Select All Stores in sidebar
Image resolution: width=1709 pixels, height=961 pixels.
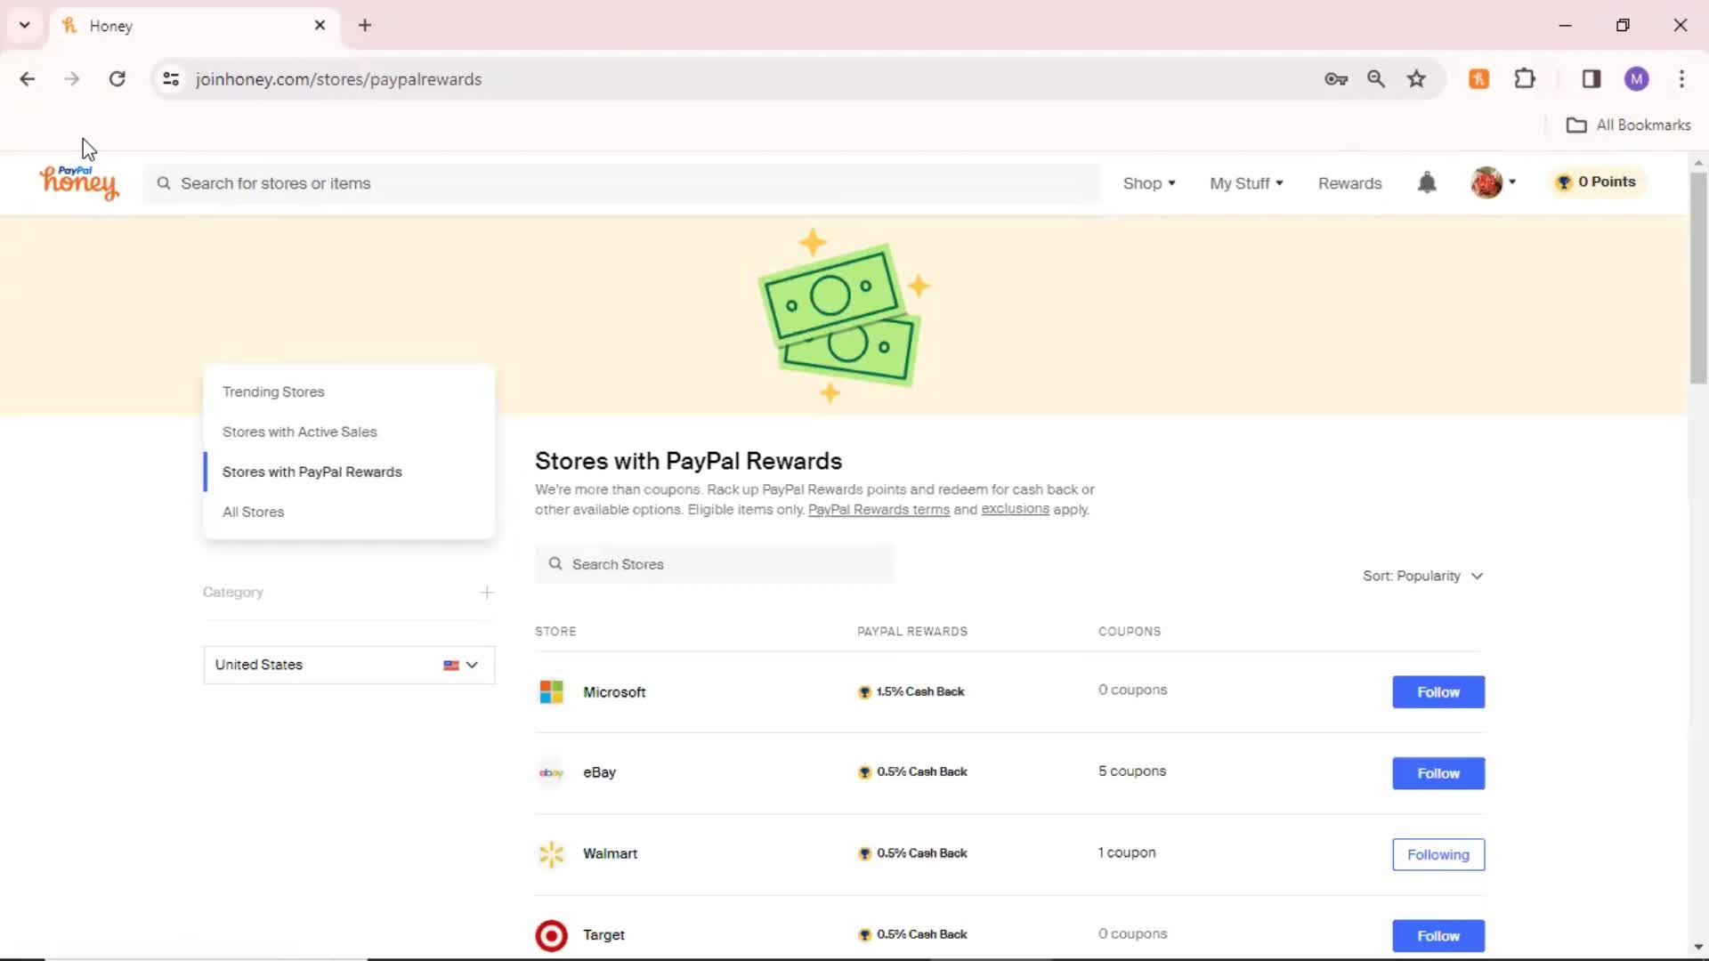(253, 512)
